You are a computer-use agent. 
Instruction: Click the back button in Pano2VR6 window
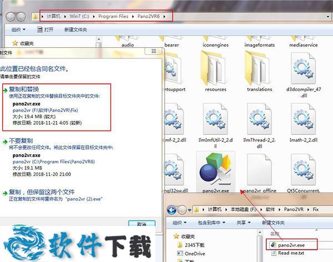coord(11,17)
